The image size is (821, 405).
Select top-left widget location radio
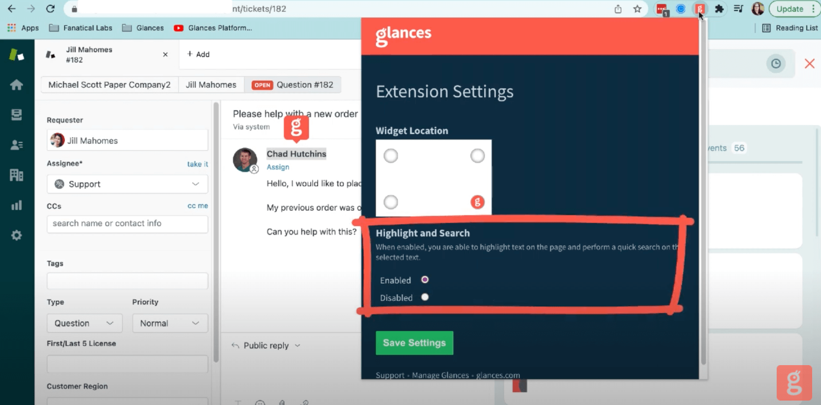click(x=391, y=156)
